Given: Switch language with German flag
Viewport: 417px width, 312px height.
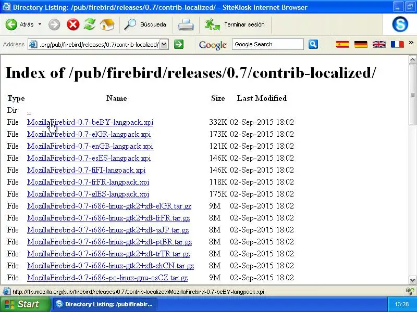Looking at the screenshot, I should (361, 44).
